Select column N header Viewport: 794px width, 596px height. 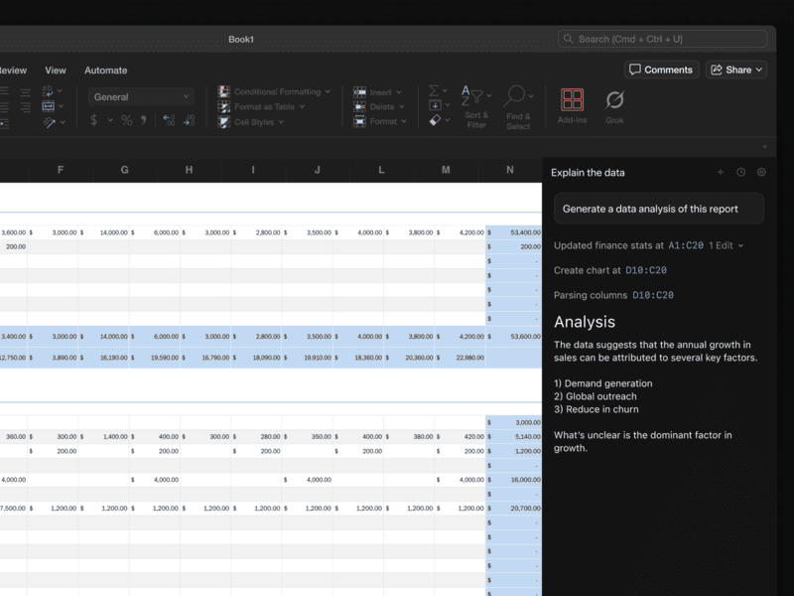coord(510,170)
